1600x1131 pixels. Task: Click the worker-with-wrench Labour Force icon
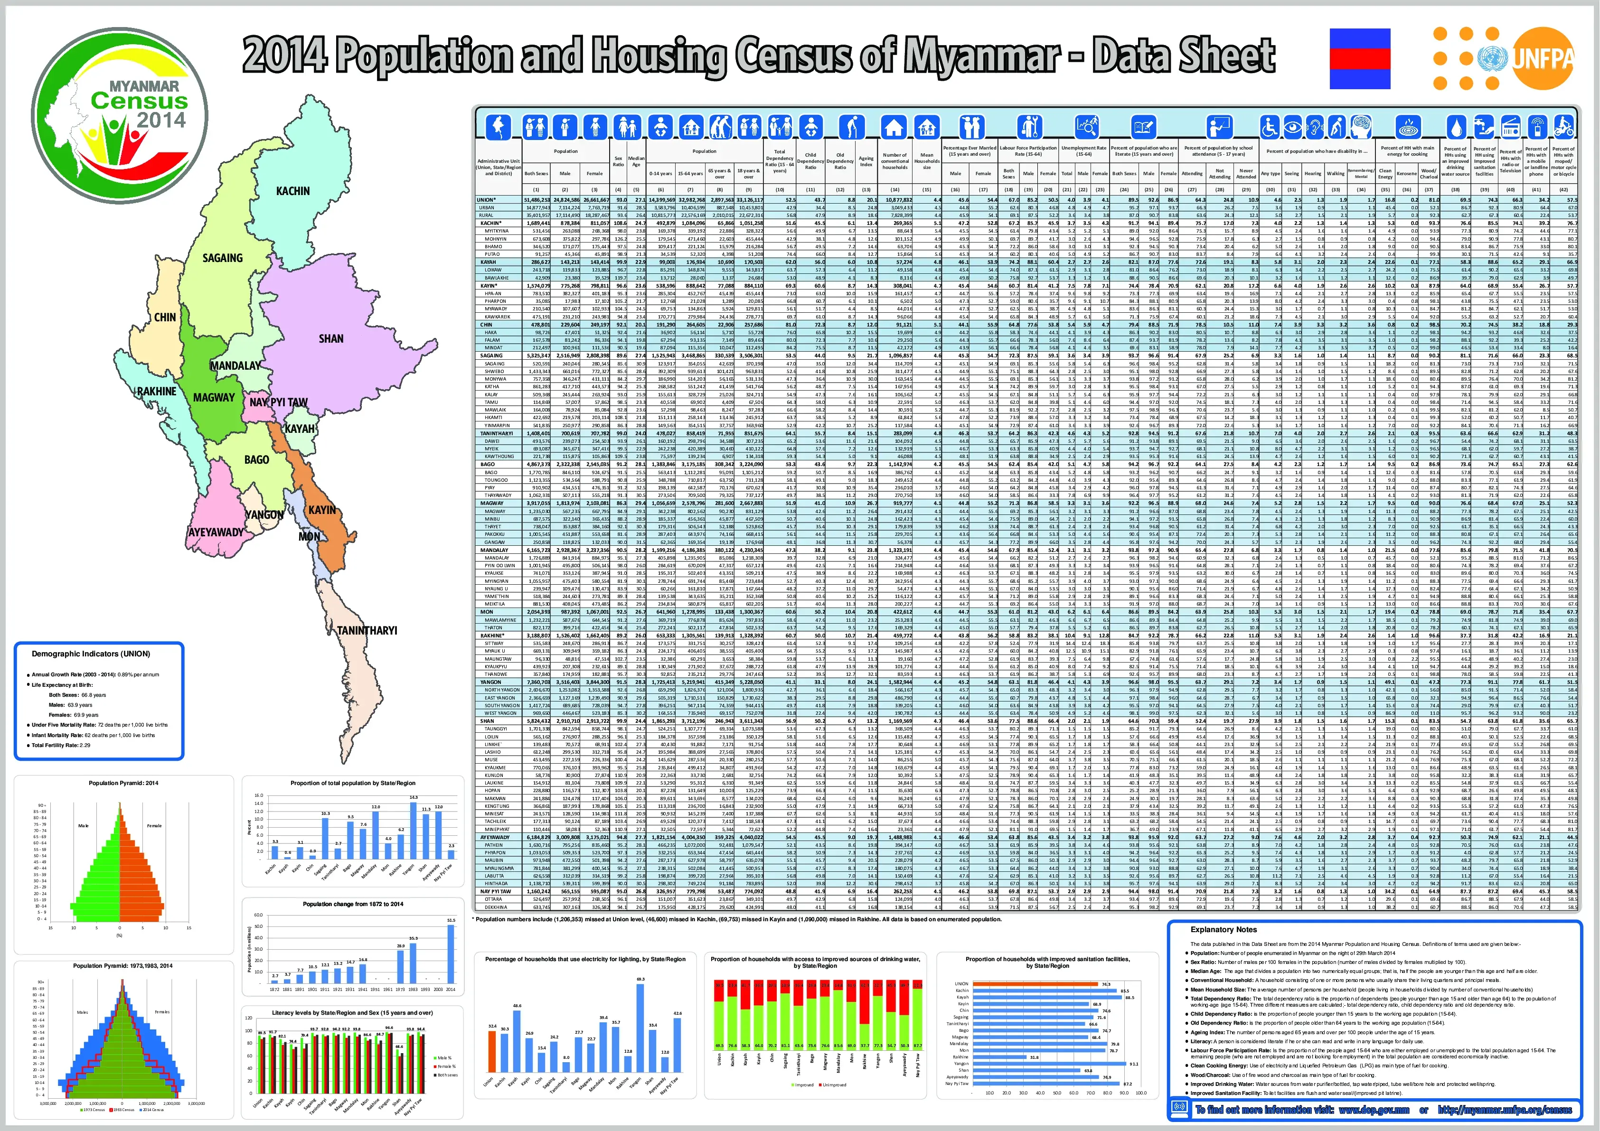tap(1030, 127)
